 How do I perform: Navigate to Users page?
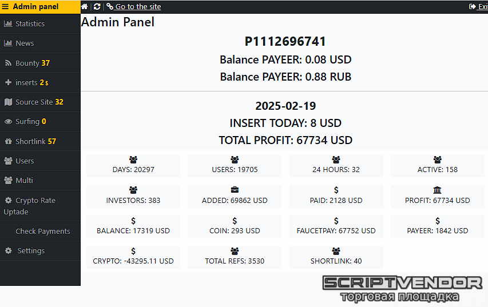coord(25,161)
